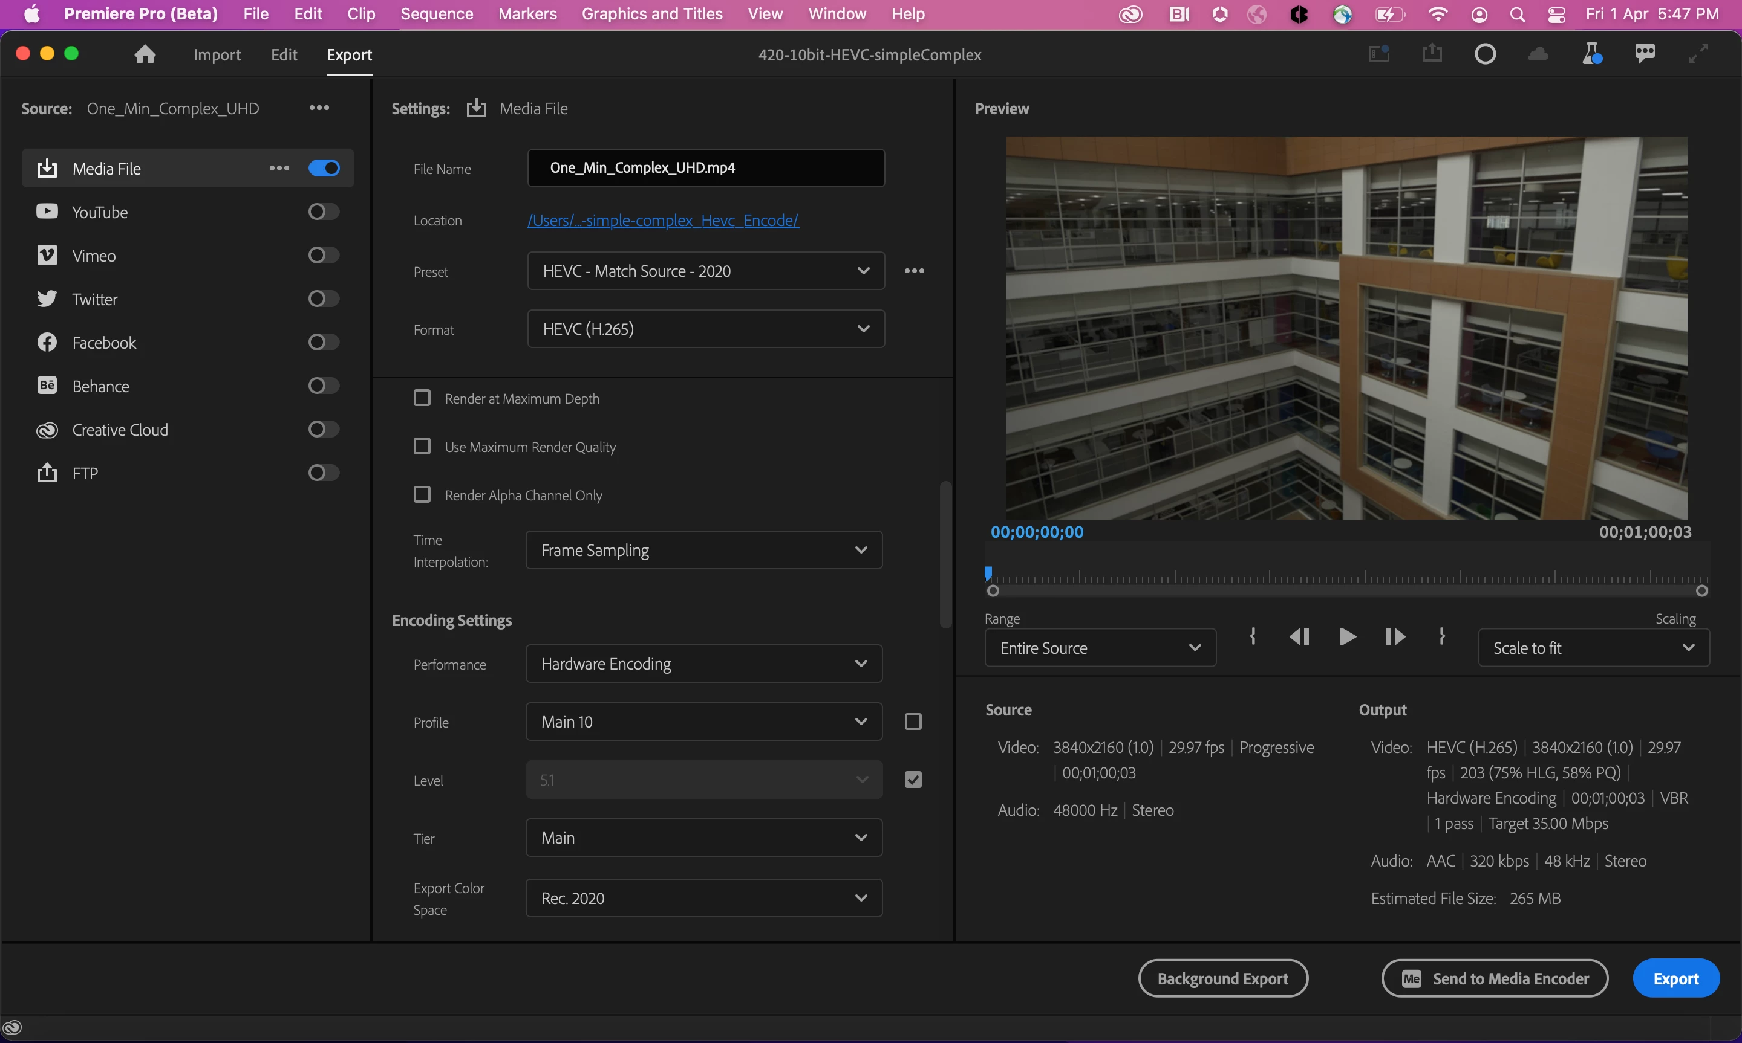
Task: Click the Beta flask icon
Action: [x=1591, y=54]
